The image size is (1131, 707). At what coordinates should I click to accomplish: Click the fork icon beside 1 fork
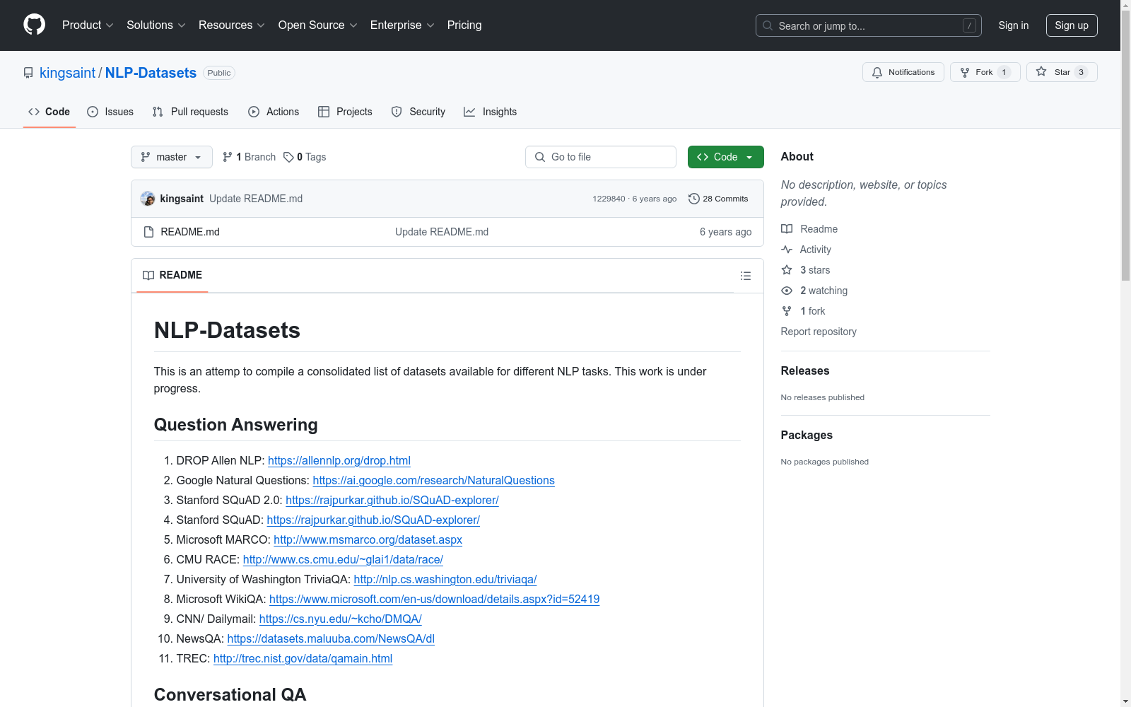tap(787, 311)
